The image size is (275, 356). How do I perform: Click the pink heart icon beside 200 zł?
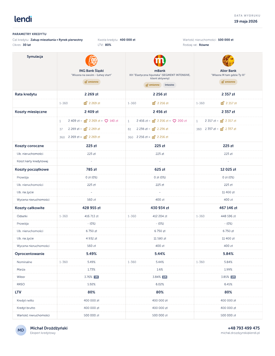(174, 121)
